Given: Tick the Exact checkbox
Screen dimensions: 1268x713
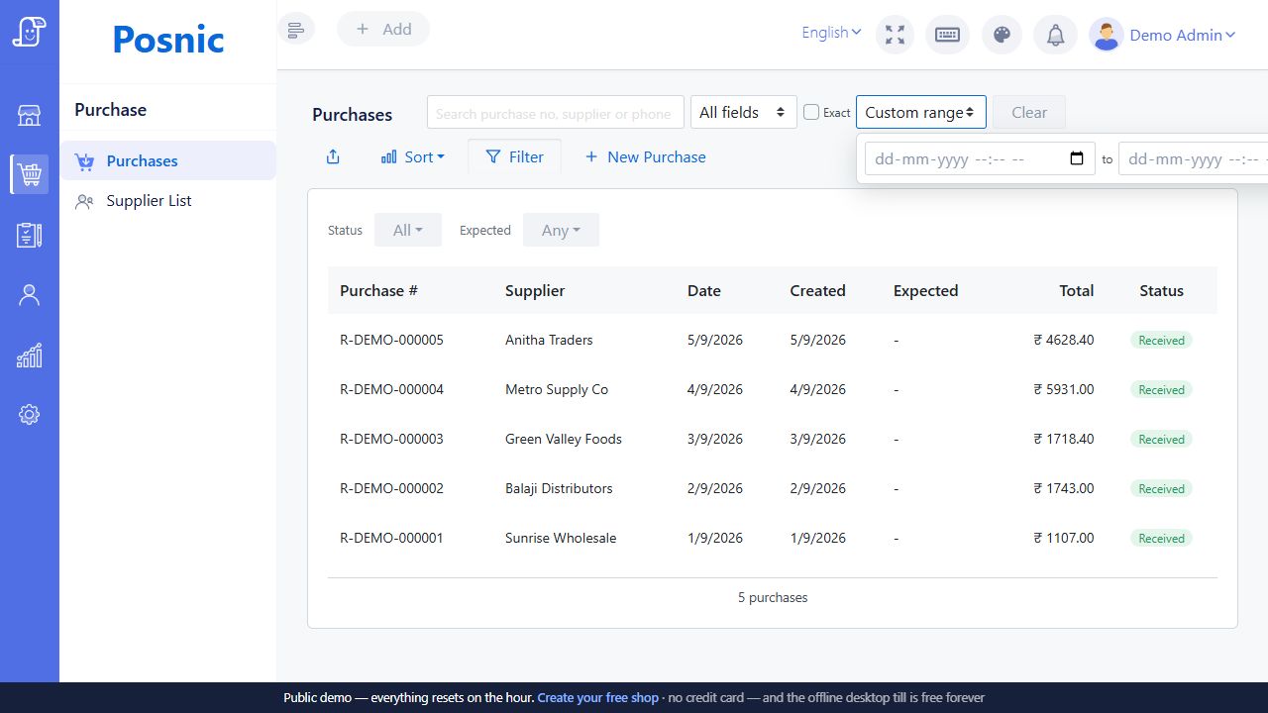Looking at the screenshot, I should (811, 112).
